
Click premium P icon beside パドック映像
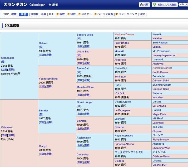tap(96, 14)
